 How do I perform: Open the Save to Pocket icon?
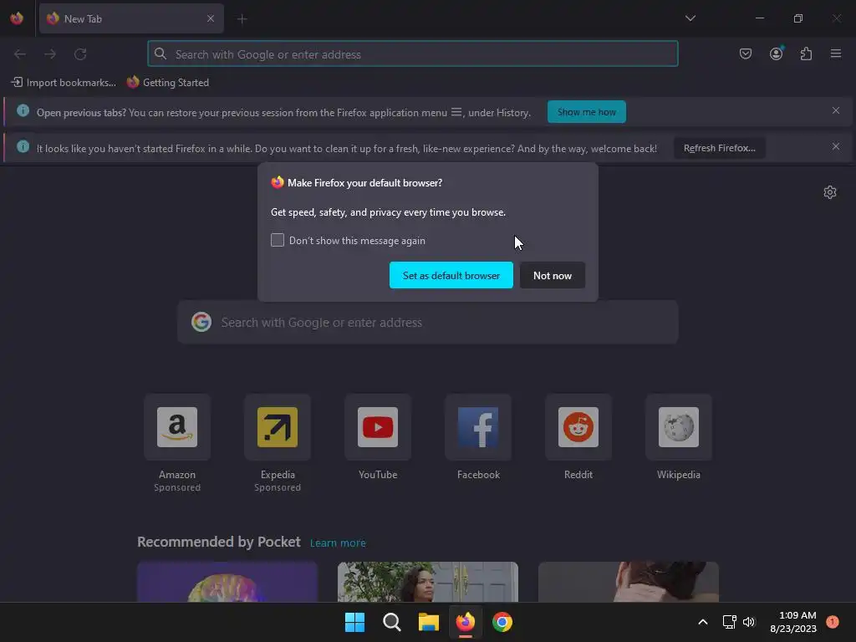(x=745, y=53)
